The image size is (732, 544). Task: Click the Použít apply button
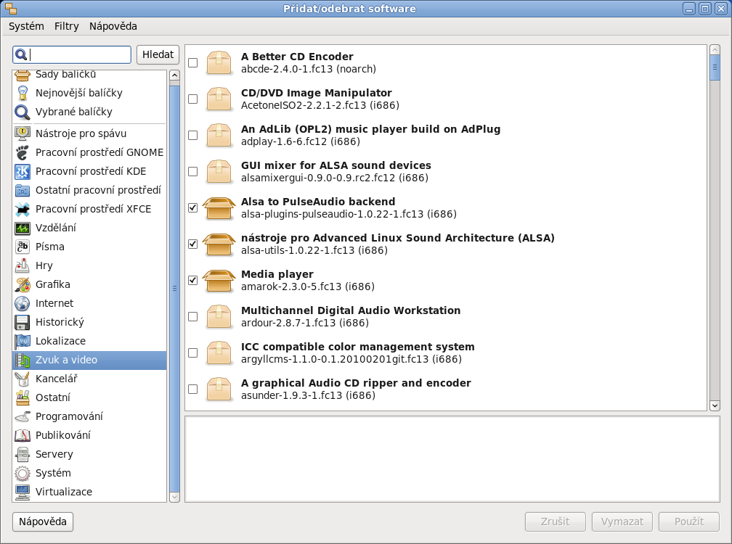click(688, 522)
